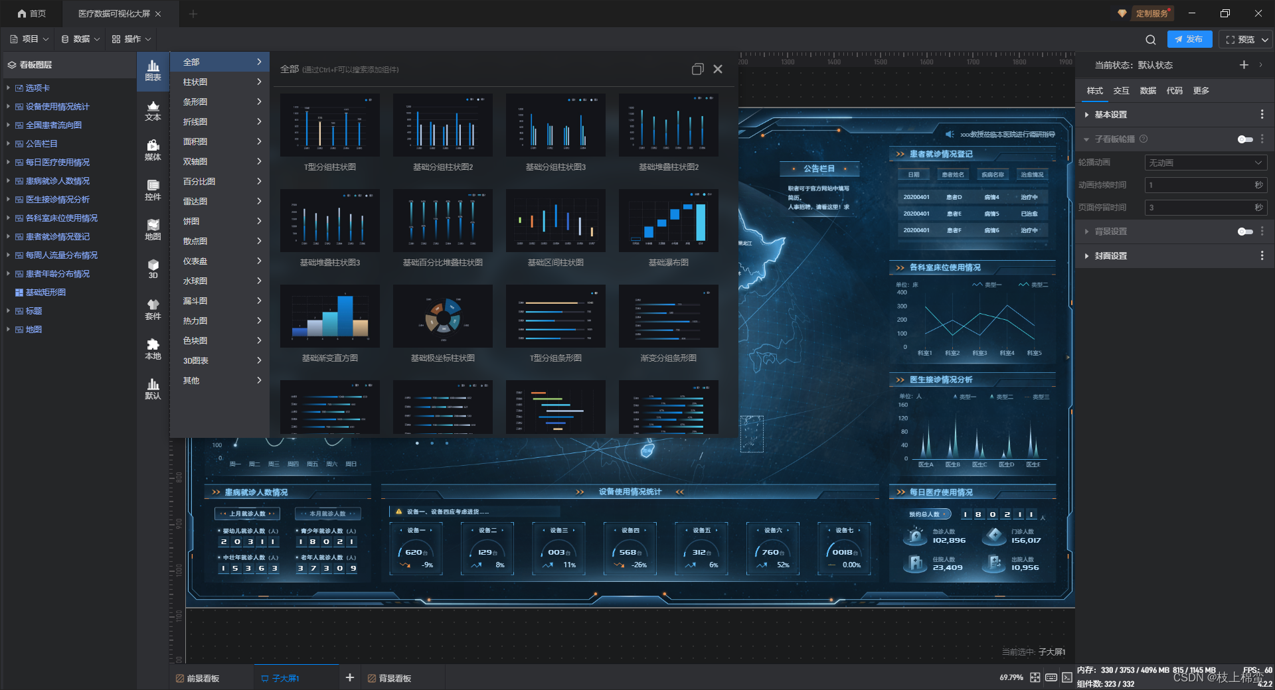1275x690 pixels.
Task: Open the 默认 default components icon
Action: 153,389
